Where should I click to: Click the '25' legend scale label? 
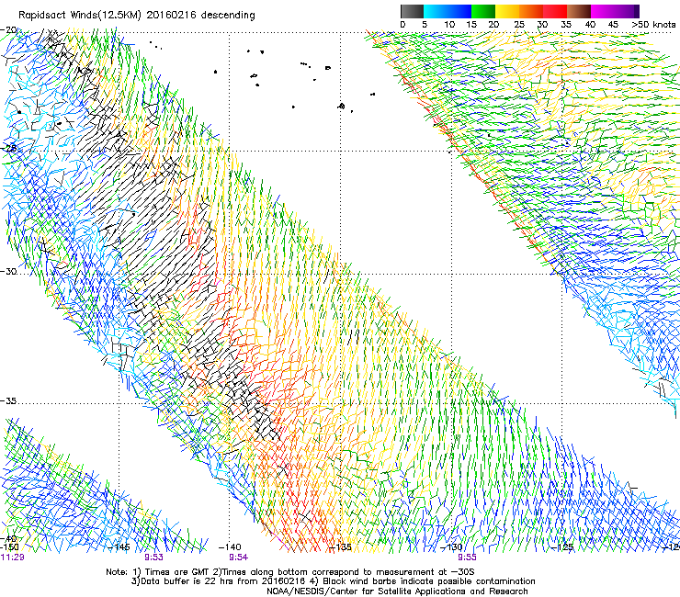(519, 24)
